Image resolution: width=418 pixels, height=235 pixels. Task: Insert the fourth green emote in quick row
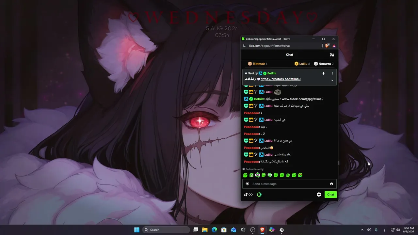(x=264, y=175)
